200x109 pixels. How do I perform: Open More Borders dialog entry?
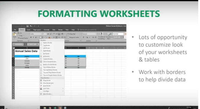point(52,94)
